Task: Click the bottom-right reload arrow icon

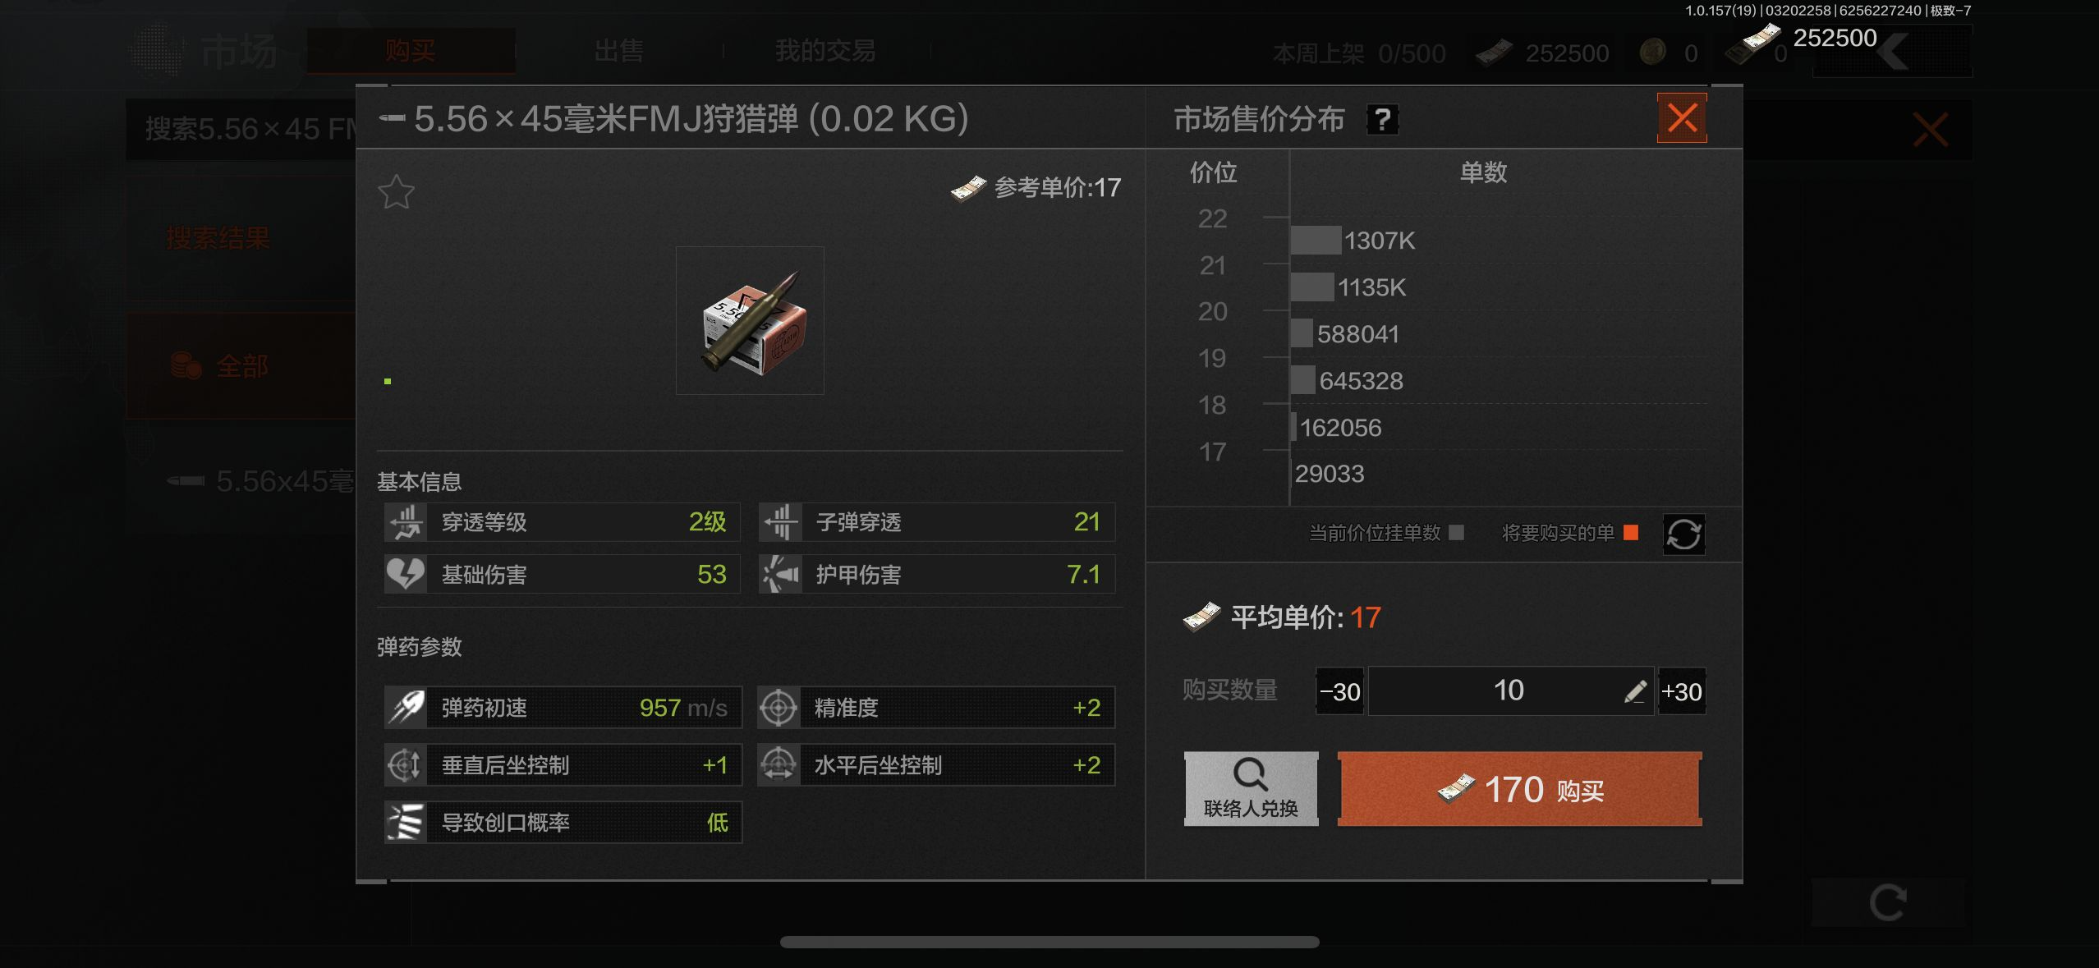Action: pyautogui.click(x=1888, y=902)
